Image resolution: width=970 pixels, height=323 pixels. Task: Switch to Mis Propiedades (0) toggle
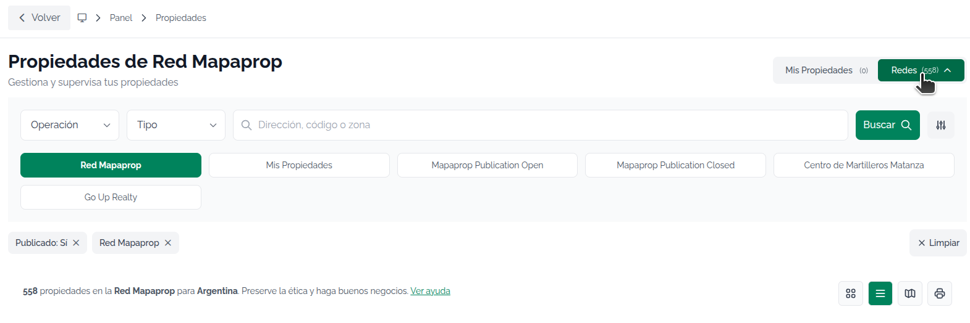[826, 70]
